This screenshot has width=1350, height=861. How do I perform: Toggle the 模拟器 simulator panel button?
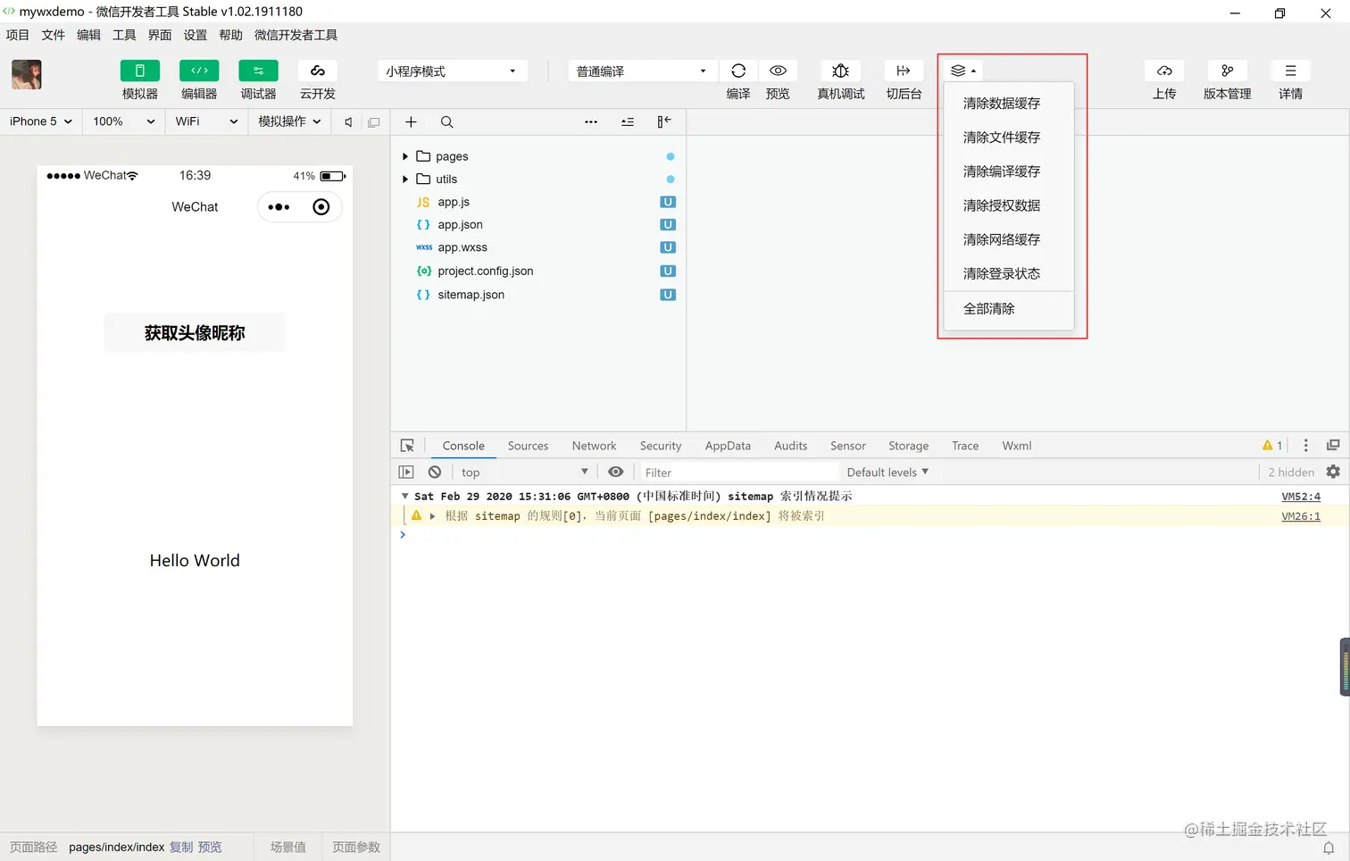(140, 71)
